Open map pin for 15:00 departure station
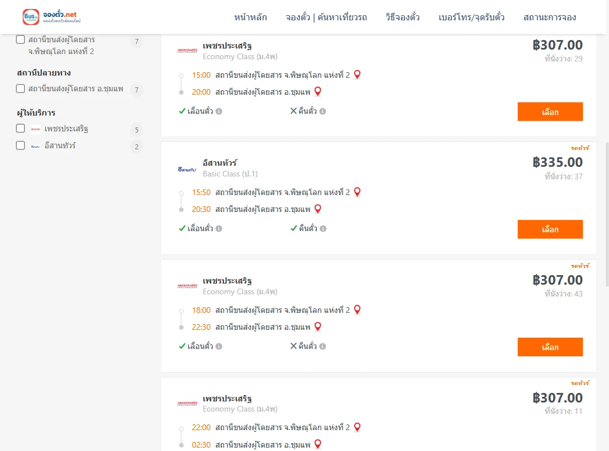This screenshot has width=609, height=451. pos(358,74)
